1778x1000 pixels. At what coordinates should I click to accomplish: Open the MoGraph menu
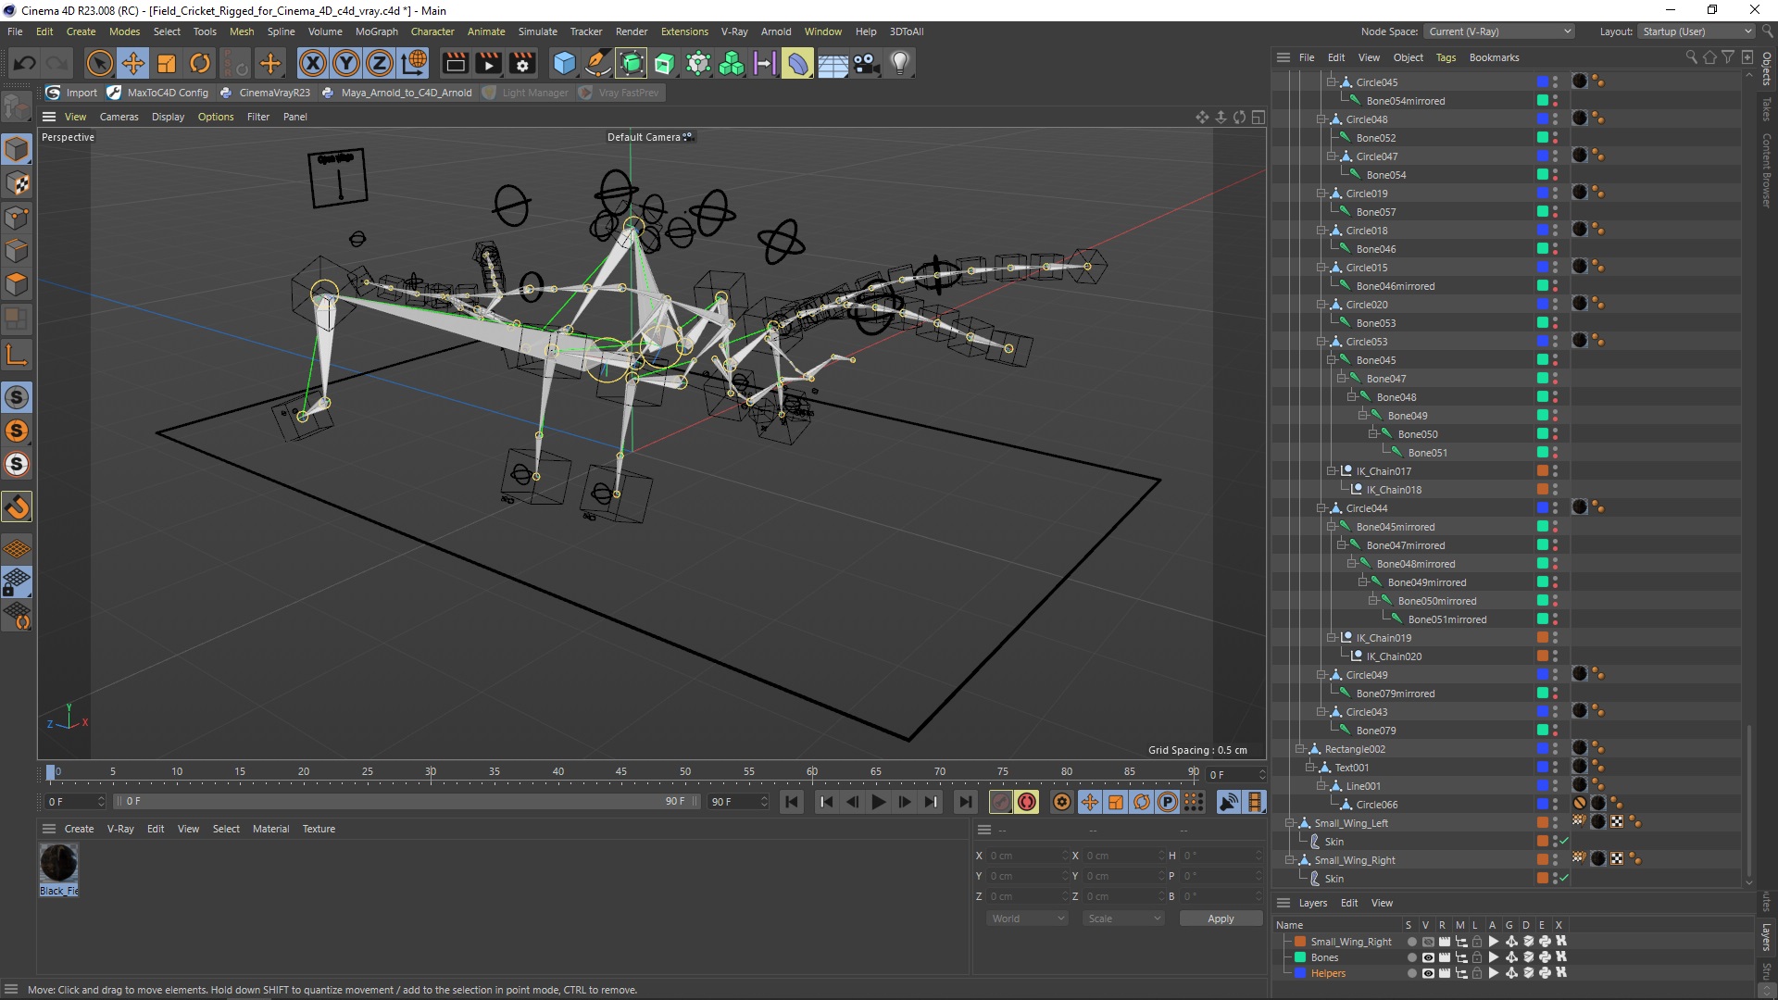(376, 31)
